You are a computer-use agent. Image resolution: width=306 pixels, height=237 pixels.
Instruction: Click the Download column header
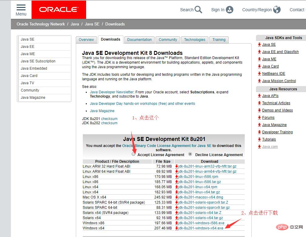(x=209, y=161)
